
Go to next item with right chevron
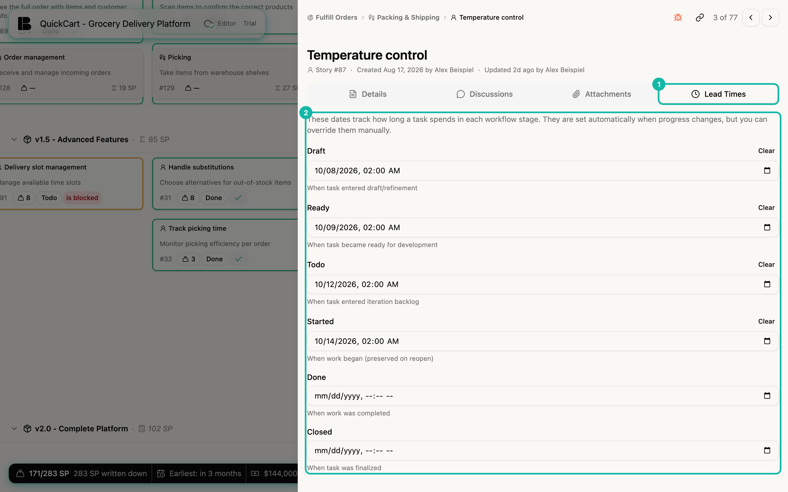(x=770, y=17)
